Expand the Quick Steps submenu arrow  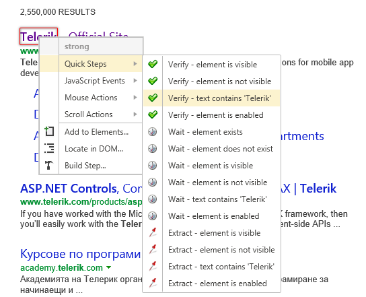(135, 63)
